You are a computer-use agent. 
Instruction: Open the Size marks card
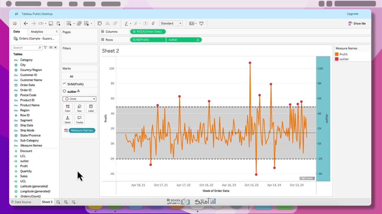[79, 108]
